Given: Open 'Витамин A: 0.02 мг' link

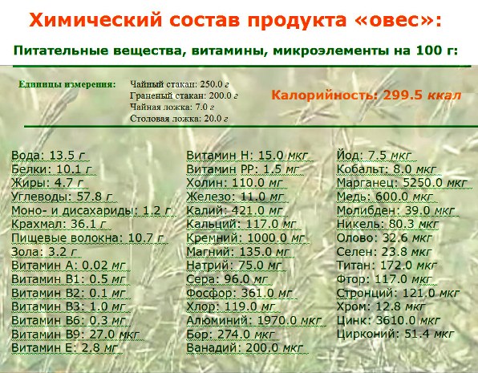Looking at the screenshot, I should pyautogui.click(x=69, y=266).
